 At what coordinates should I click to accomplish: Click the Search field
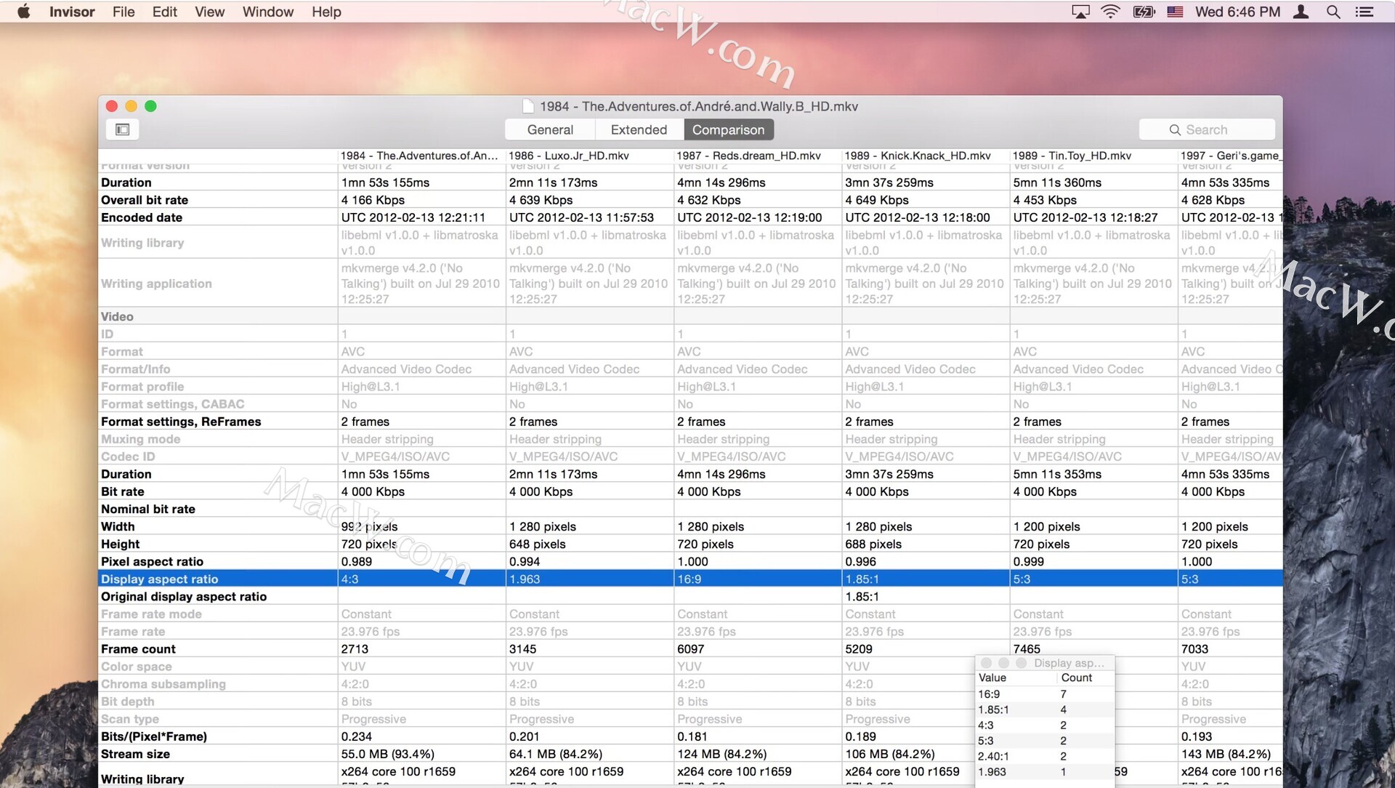pyautogui.click(x=1207, y=129)
